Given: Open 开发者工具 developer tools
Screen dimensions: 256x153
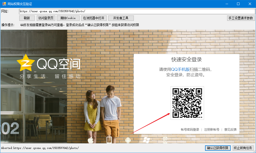Looking at the screenshot, I should click(121, 18).
